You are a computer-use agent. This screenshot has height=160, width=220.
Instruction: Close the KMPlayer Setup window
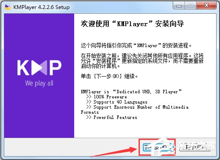(x=206, y=6)
